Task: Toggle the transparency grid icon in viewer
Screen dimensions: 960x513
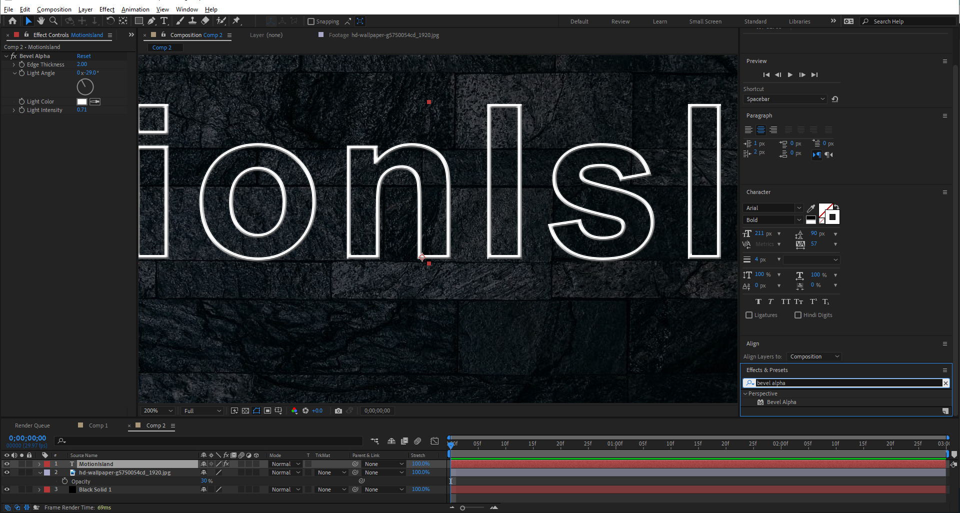Action: [x=245, y=411]
